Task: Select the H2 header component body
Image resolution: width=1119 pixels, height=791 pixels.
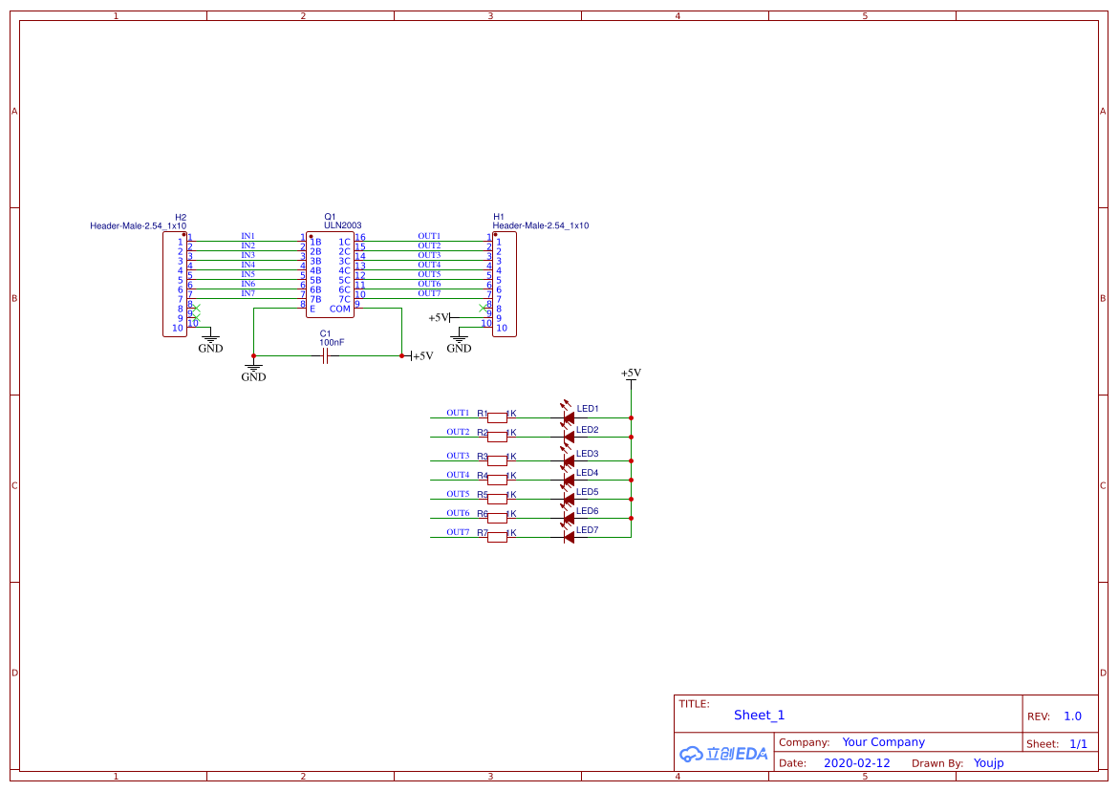Action: [x=175, y=284]
